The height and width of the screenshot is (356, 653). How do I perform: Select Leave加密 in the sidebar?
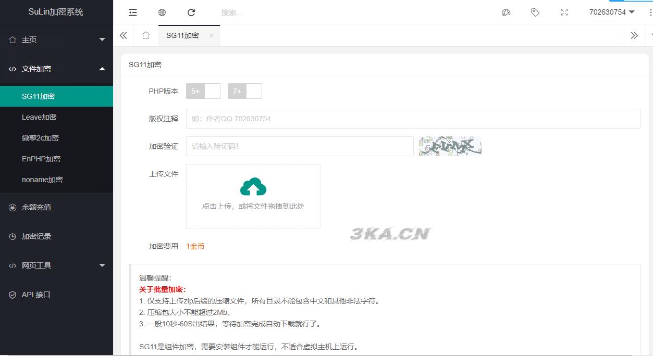tap(39, 117)
